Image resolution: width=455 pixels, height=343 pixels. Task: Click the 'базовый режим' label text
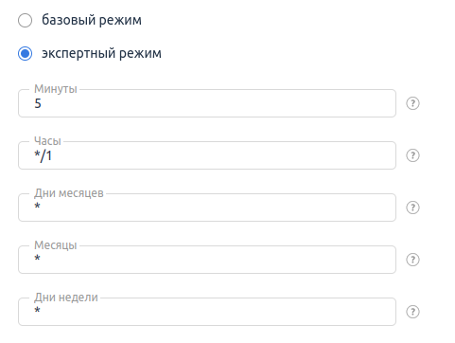coord(92,20)
